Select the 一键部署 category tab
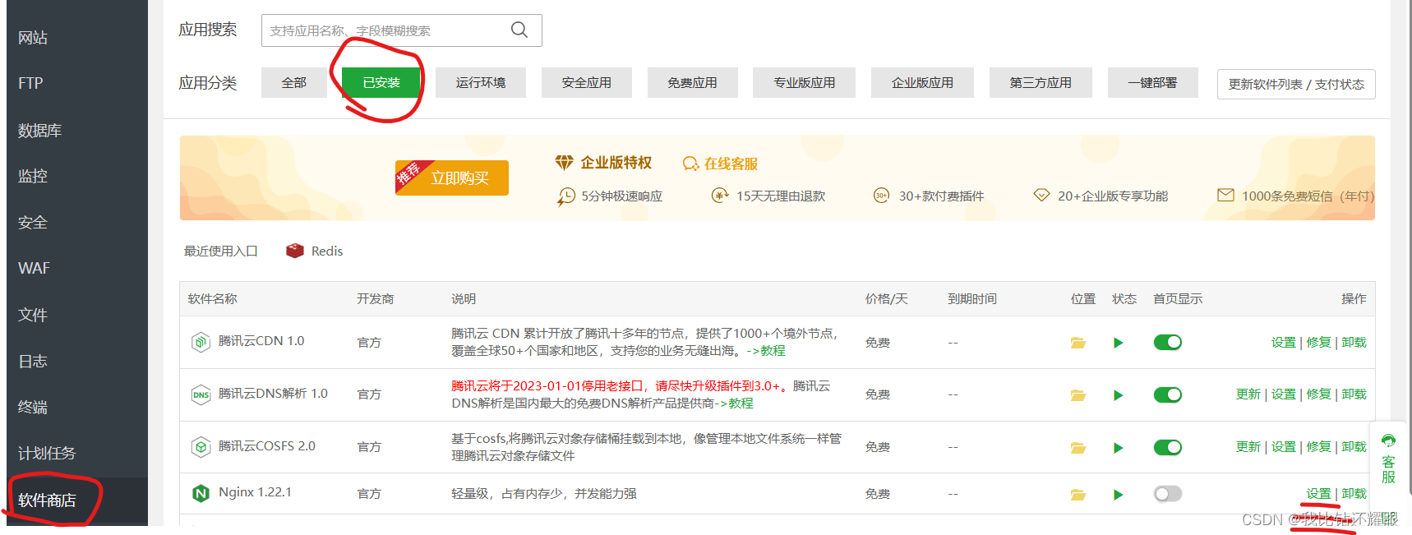Screen dimensions: 1412x535 pyautogui.click(x=1152, y=82)
